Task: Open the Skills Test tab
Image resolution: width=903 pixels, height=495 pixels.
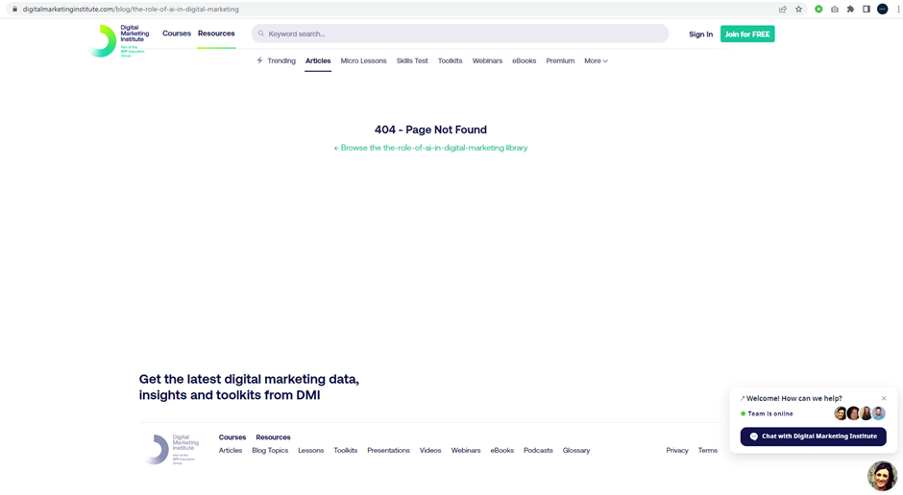Action: tap(412, 61)
